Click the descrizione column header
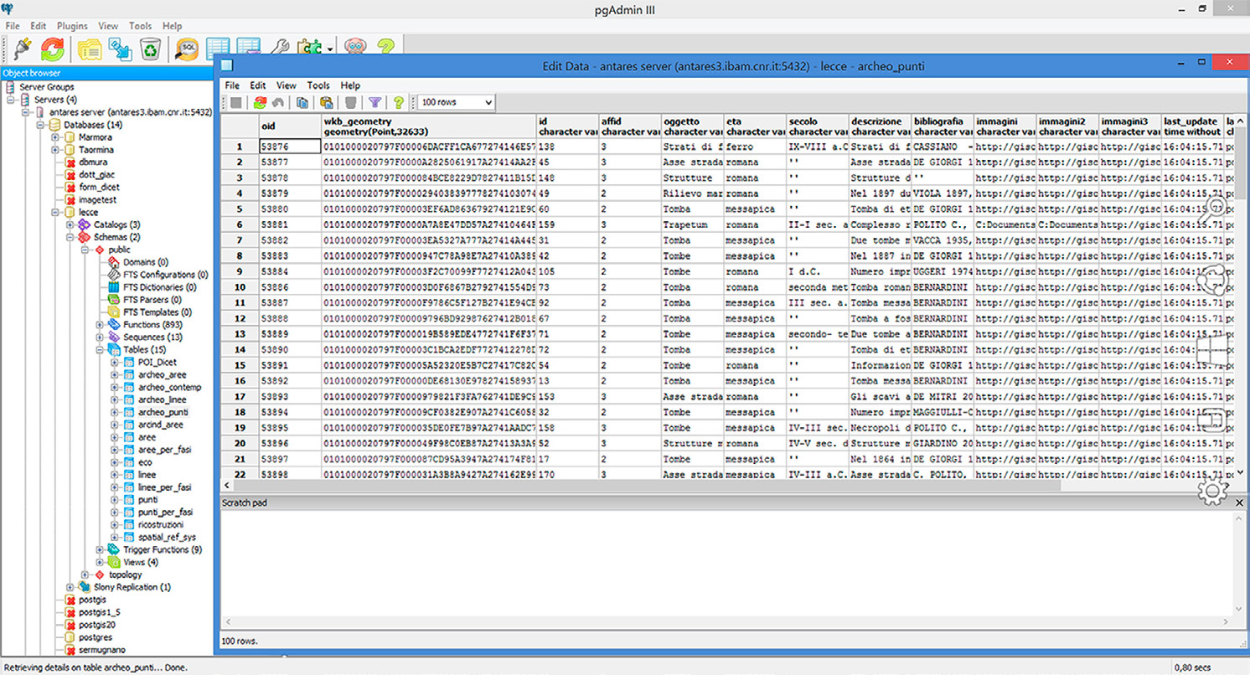1250x675 pixels. [x=880, y=126]
